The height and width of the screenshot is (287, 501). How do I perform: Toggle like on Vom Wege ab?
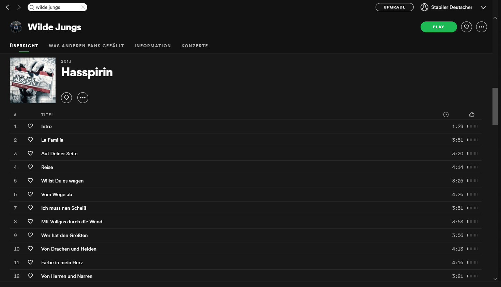pos(30,194)
